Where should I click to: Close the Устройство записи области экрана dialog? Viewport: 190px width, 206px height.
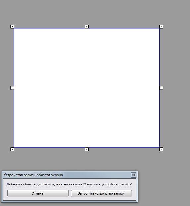tap(133, 175)
